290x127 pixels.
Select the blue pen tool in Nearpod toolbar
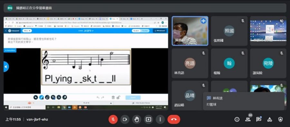pos(41,97)
